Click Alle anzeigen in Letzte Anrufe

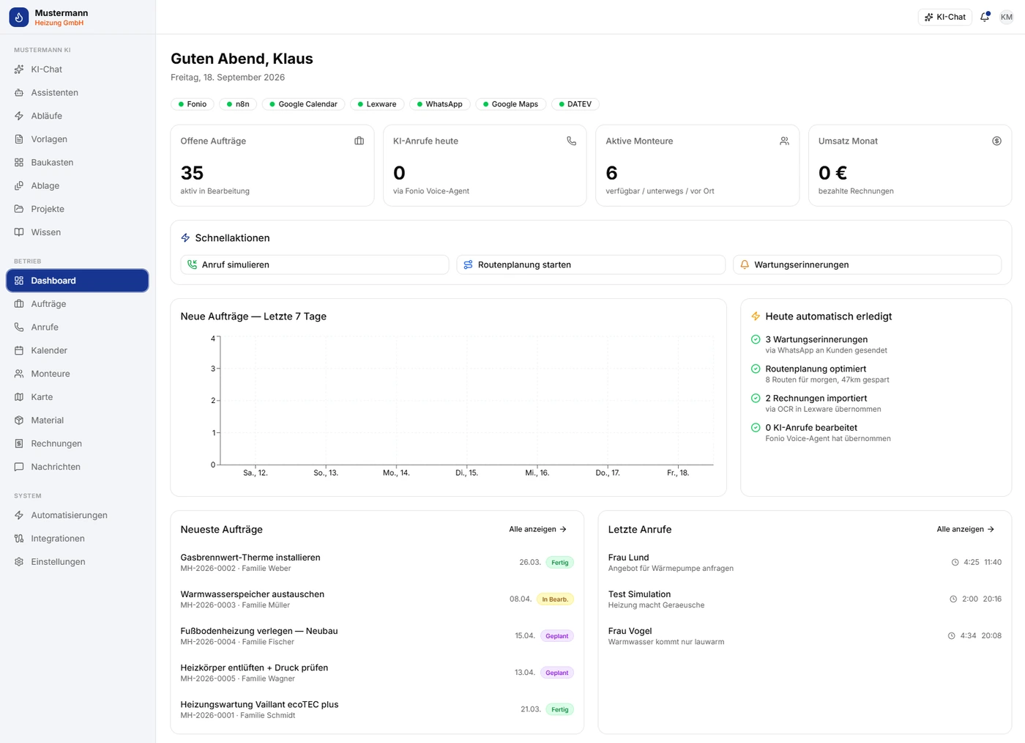[966, 529]
